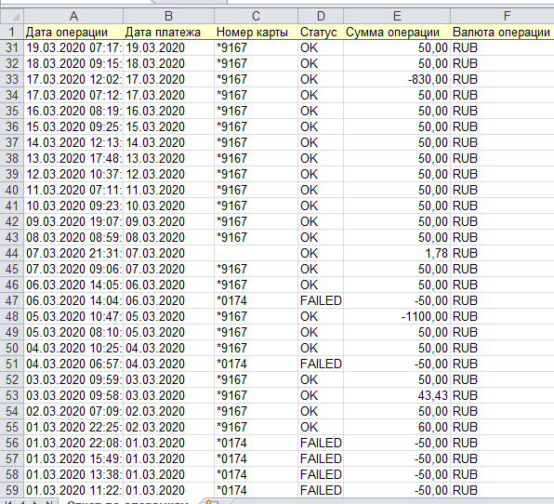The width and height of the screenshot is (554, 504).
Task: Select the -1100,00 amount cell
Action: click(x=397, y=316)
